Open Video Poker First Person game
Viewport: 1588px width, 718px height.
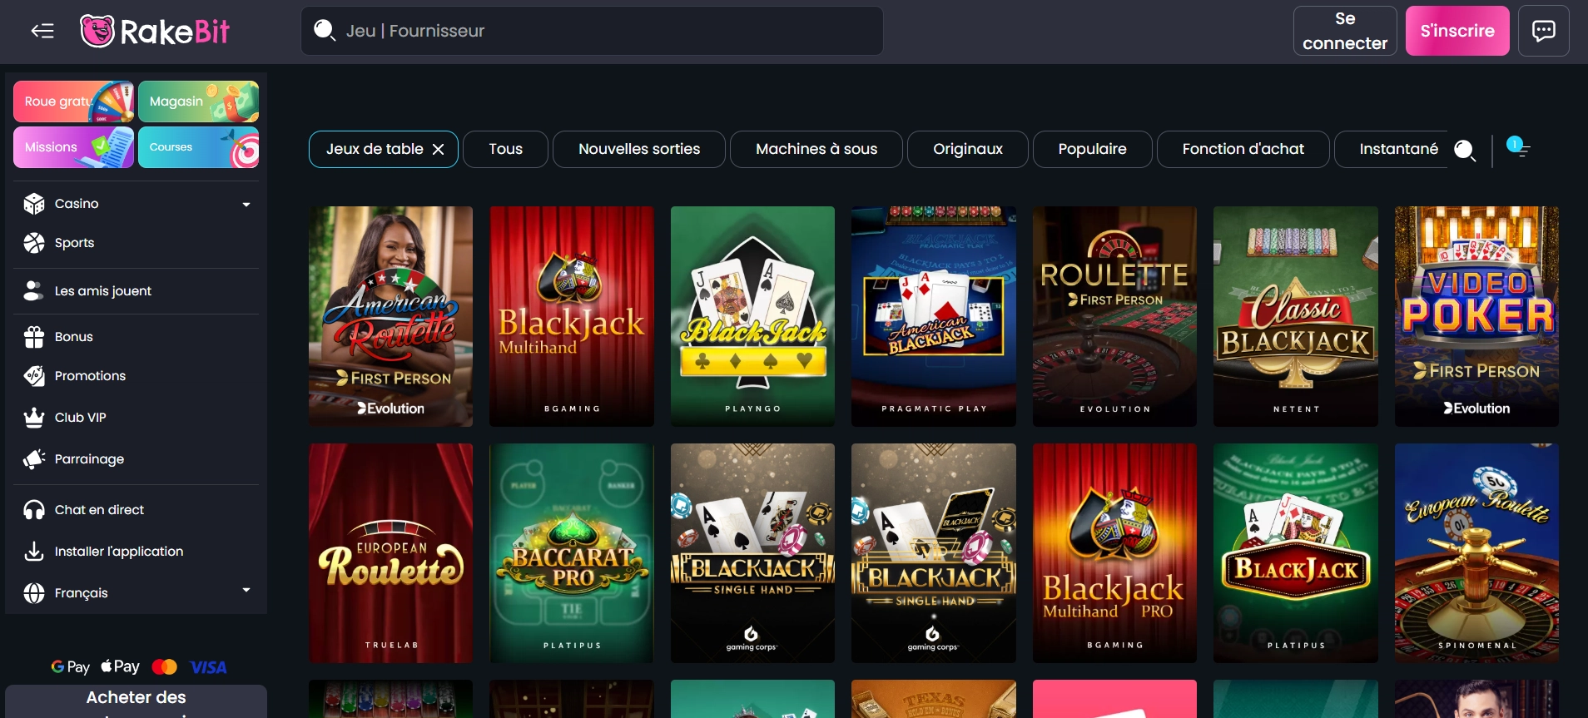(1476, 316)
